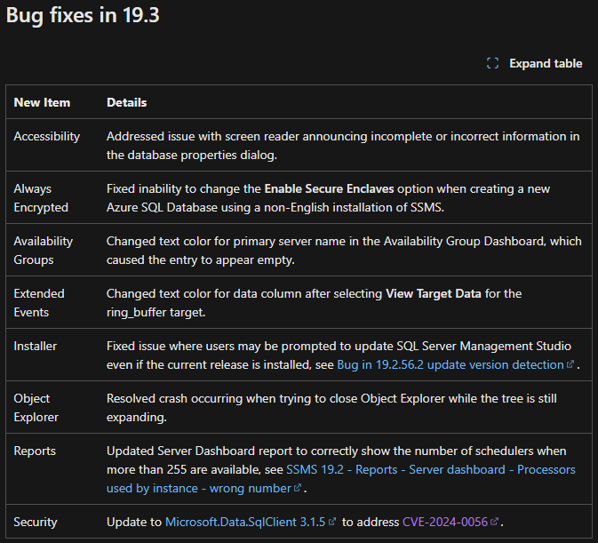Click the Always Encrypted row label

[40, 197]
